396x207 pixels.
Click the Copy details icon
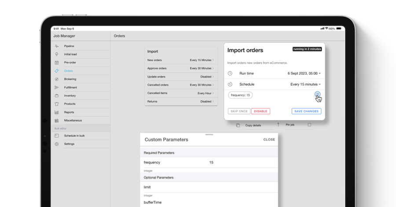coord(238,125)
